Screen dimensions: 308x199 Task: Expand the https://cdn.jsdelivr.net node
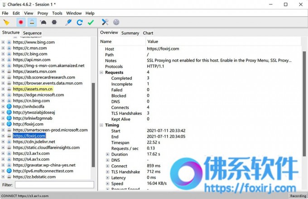pyautogui.click(x=3, y=142)
